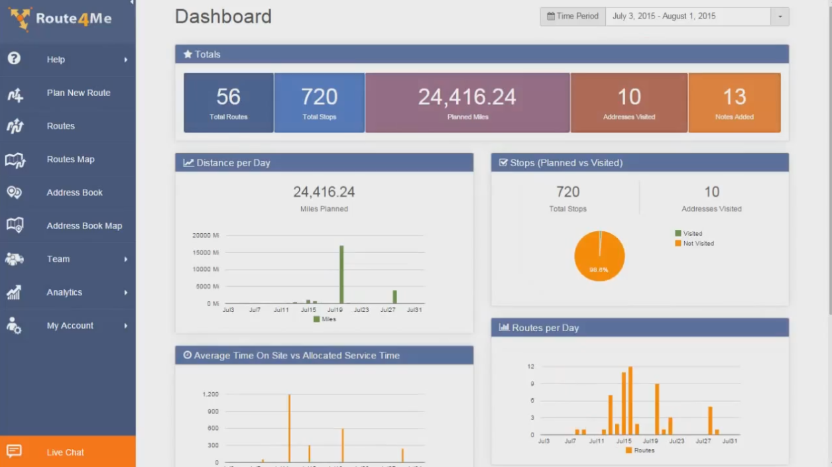
Task: Open the Routes Map icon
Action: coord(15,160)
